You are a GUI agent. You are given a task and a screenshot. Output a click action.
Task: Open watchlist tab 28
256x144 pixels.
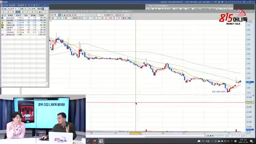(32, 12)
